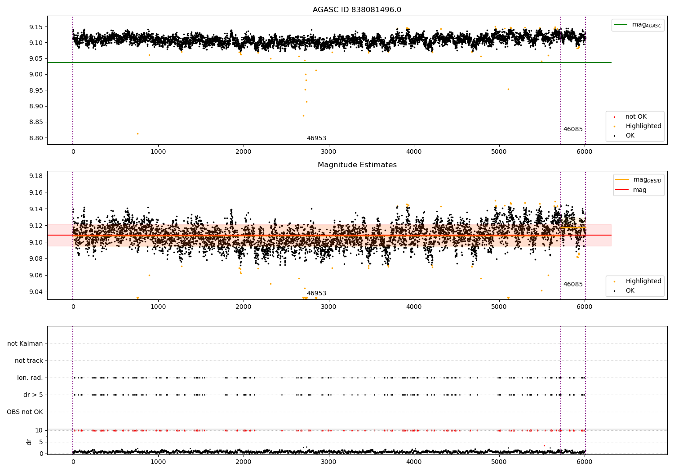Image resolution: width=674 pixels, height=472 pixels.
Task: Click the 5000 x-tick under Magnitude Estimates plot
Action: 499,307
